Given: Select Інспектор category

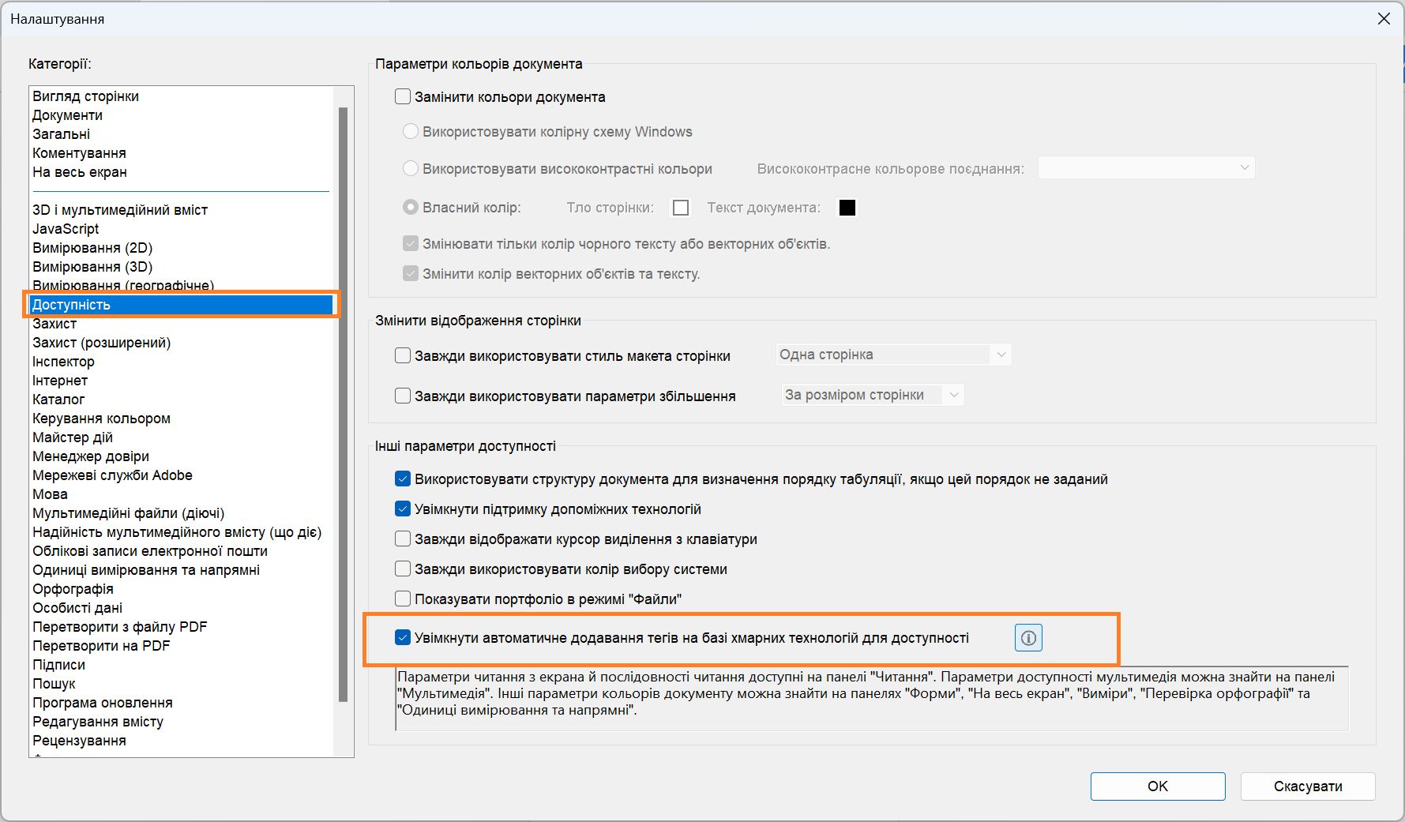Looking at the screenshot, I should click(x=181, y=362).
